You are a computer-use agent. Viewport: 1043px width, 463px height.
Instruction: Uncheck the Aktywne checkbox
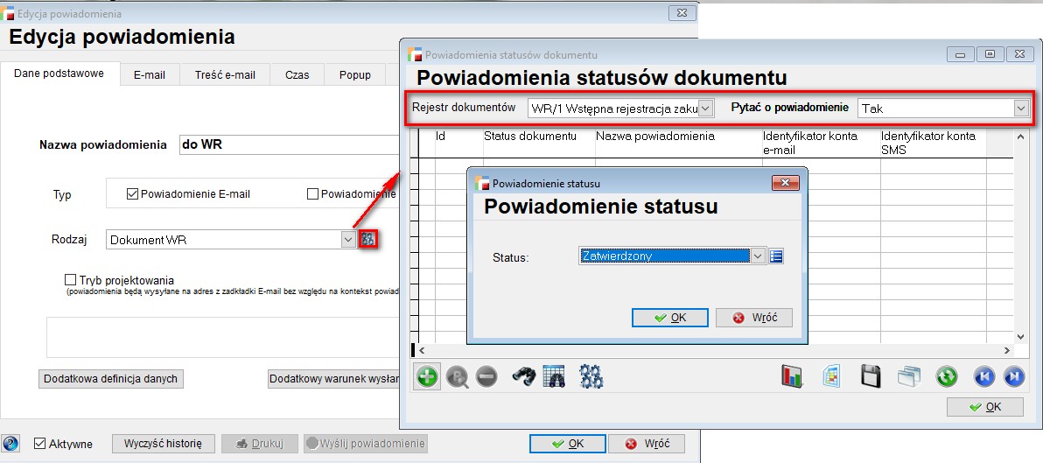click(39, 444)
